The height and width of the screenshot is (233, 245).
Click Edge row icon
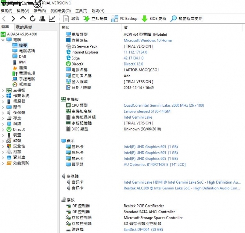click(x=68, y=58)
